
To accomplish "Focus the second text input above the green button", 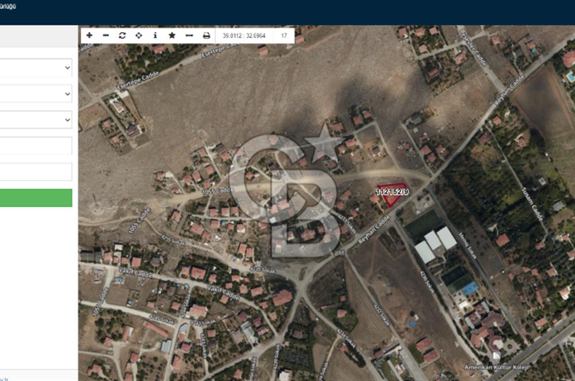I will point(36,172).
